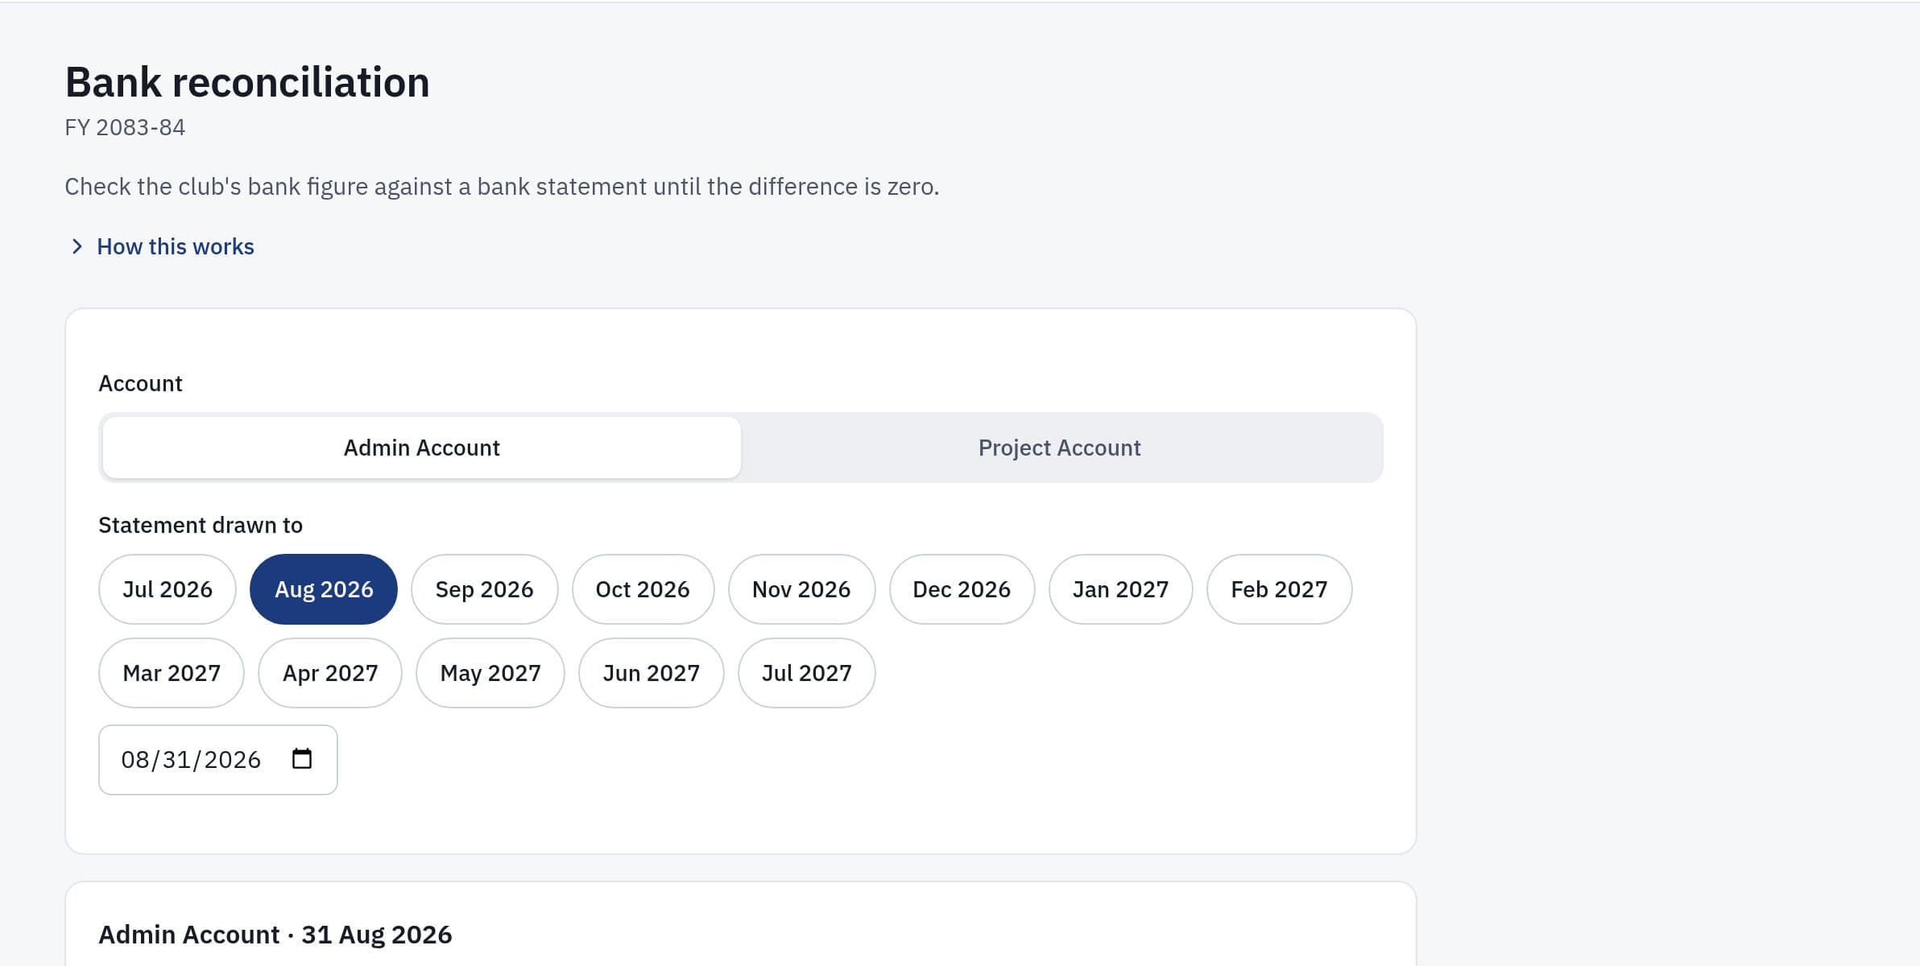Select Jan 2027 statement month
Image resolution: width=1920 pixels, height=966 pixels.
[x=1120, y=589]
